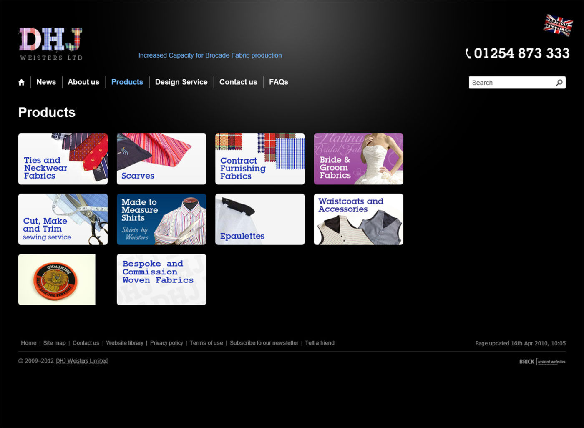Click the search magnifier icon
Viewport: 584px width, 428px height.
[x=559, y=82]
